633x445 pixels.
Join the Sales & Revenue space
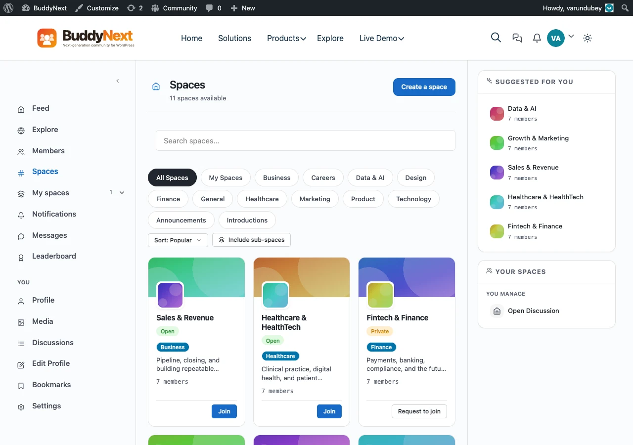225,411
